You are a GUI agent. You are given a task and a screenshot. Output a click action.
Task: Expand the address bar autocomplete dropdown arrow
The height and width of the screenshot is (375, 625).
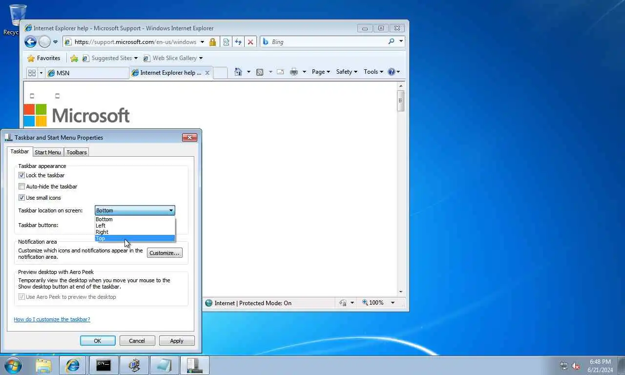coord(202,42)
